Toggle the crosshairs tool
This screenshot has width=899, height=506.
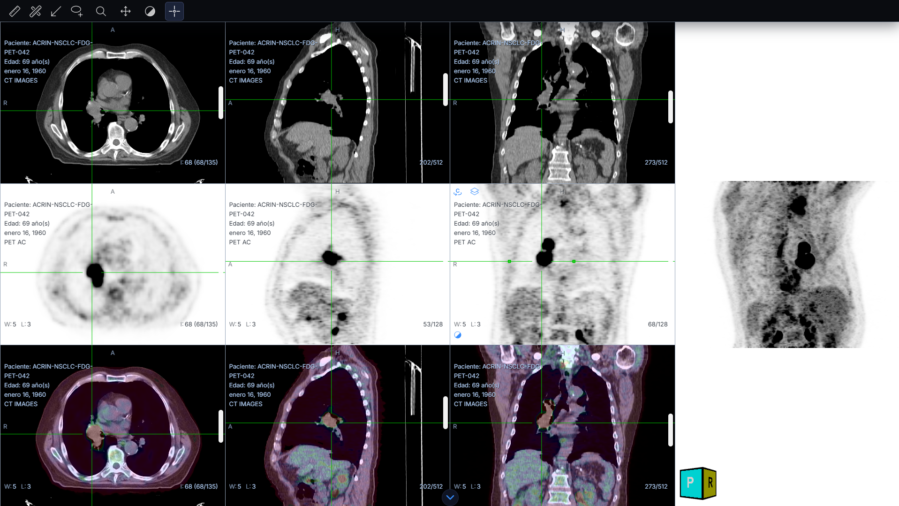(x=174, y=11)
